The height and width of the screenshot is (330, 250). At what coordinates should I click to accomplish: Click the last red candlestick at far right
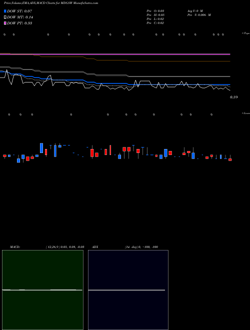tap(230, 159)
